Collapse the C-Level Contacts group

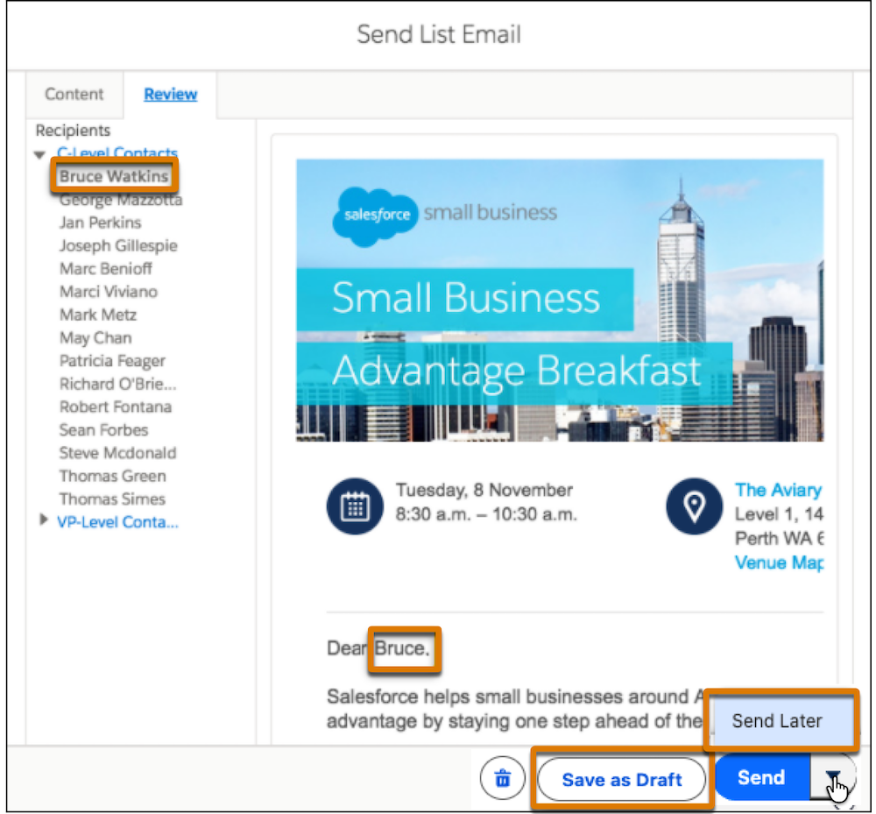39,154
